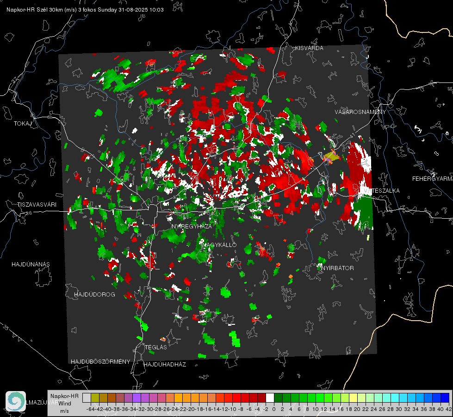Click the TISZAVASVÁRI town label

[x=37, y=205]
